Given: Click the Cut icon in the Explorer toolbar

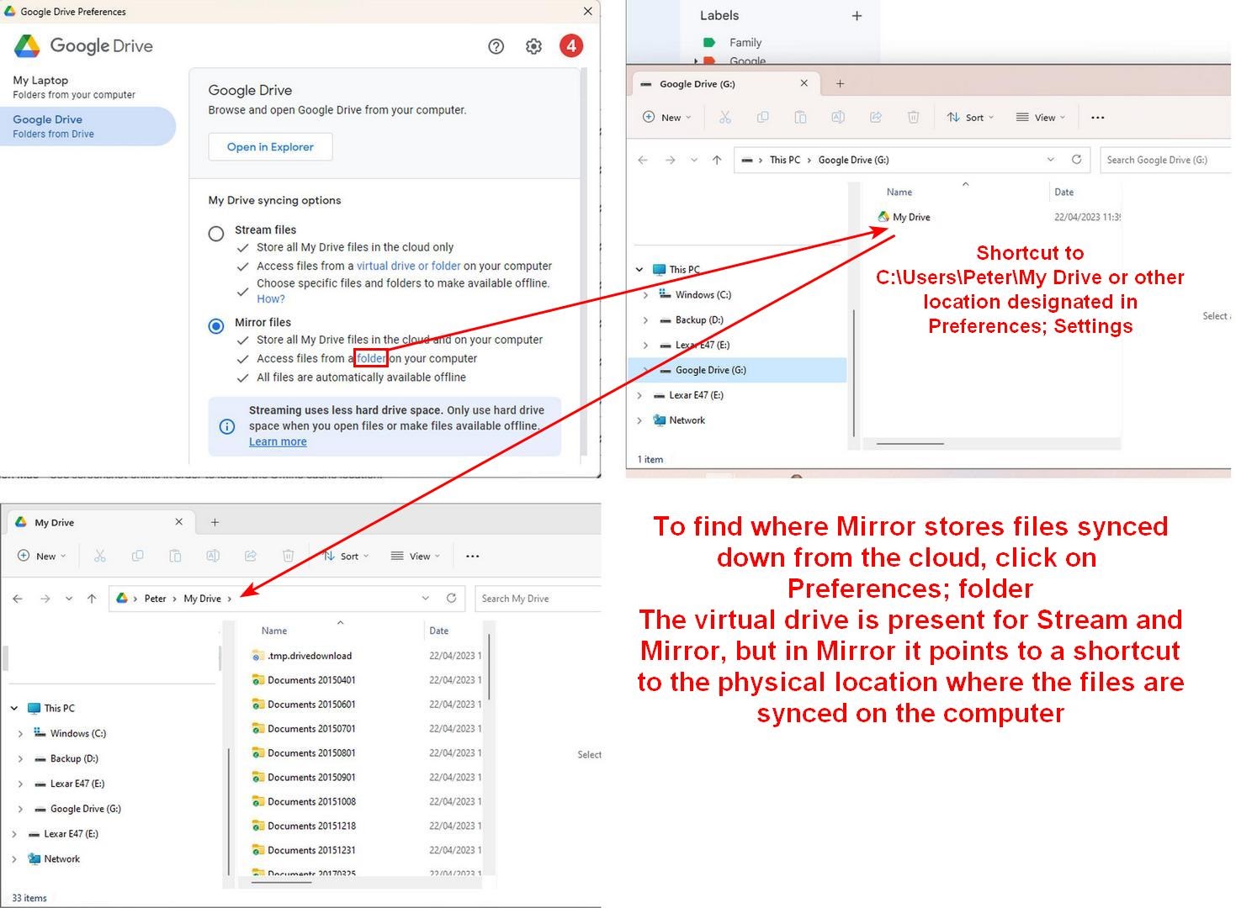Looking at the screenshot, I should [725, 117].
